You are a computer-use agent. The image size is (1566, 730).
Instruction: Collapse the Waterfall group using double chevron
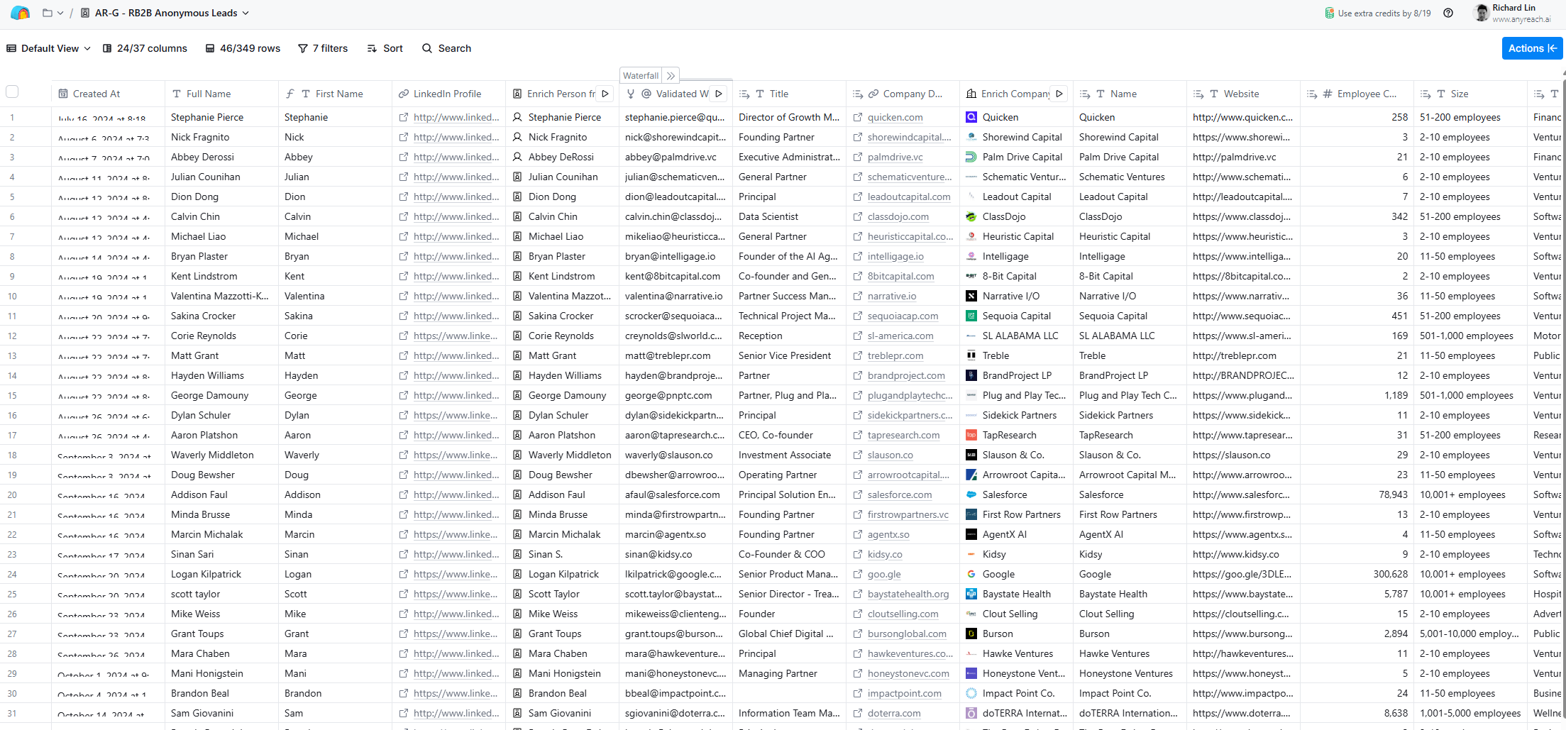pyautogui.click(x=671, y=75)
